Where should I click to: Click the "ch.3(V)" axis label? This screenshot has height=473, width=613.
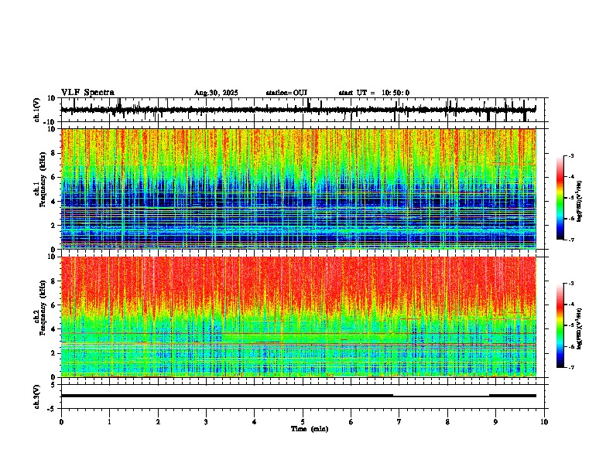click(x=37, y=396)
